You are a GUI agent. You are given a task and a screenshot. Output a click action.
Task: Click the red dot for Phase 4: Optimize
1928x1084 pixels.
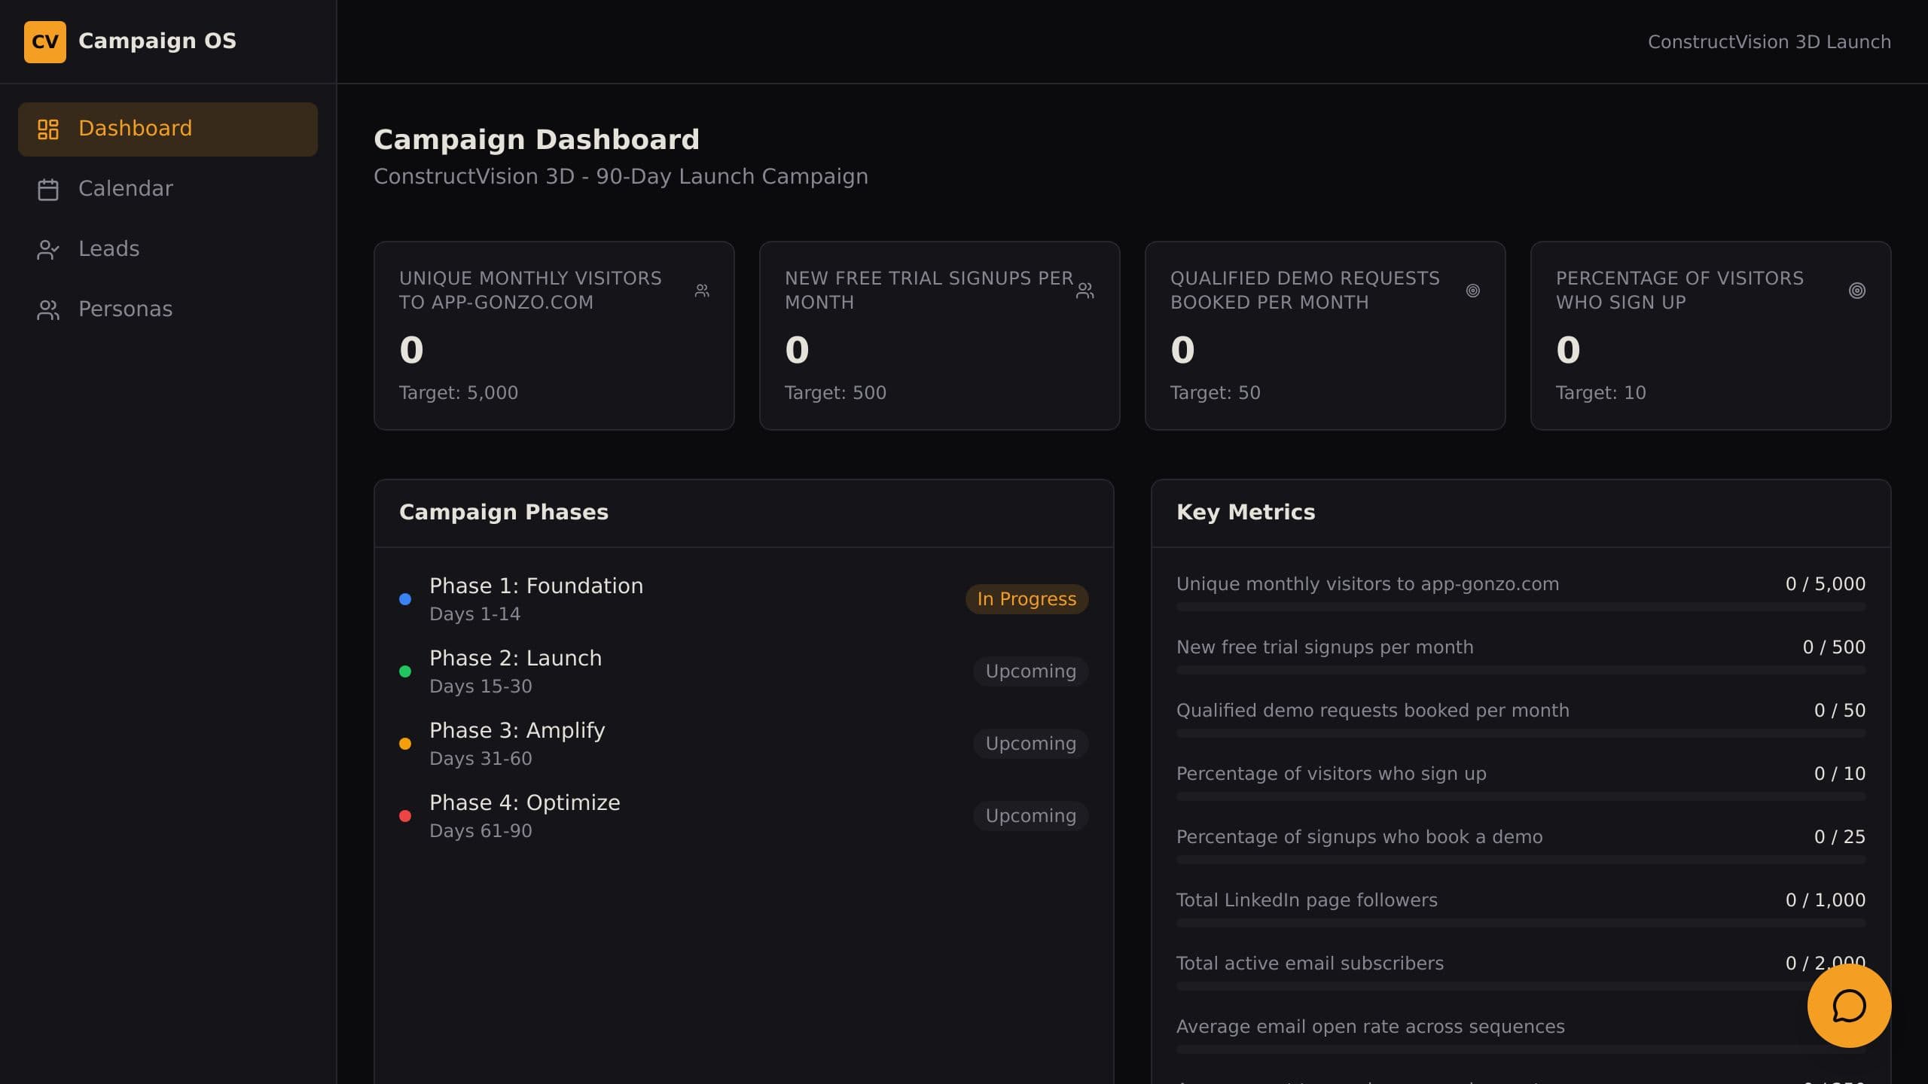click(405, 816)
